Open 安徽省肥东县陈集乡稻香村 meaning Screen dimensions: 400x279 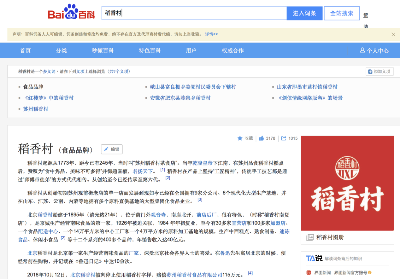[180, 98]
